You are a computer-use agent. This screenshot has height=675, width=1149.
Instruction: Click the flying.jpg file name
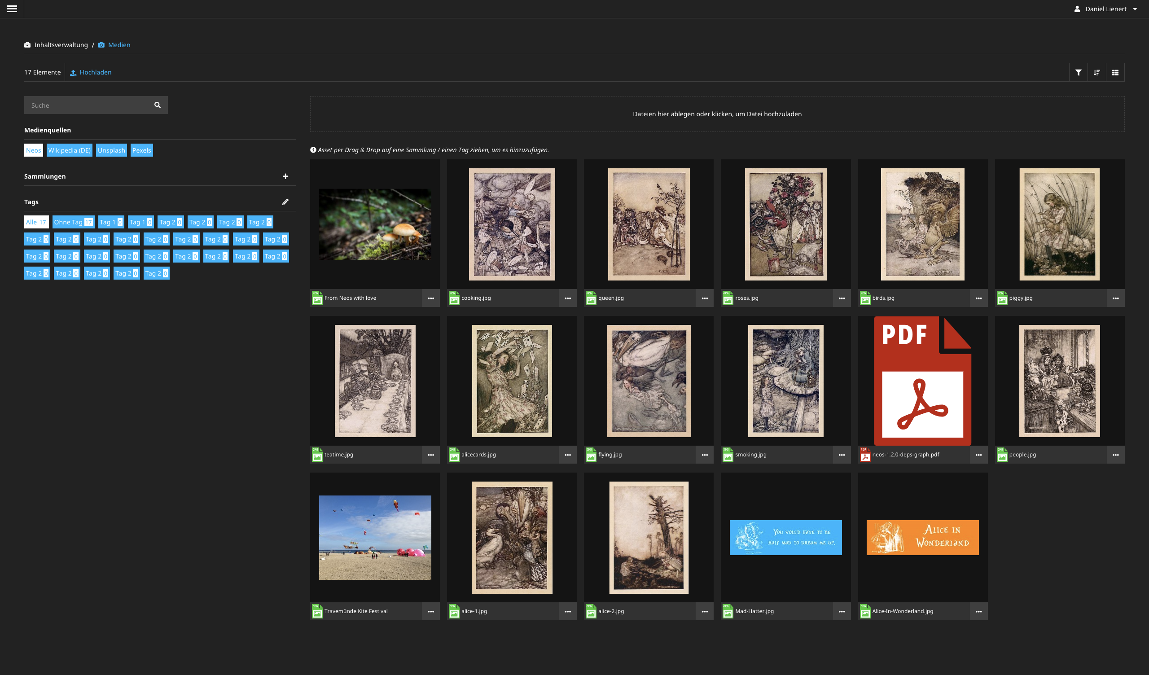pos(610,455)
